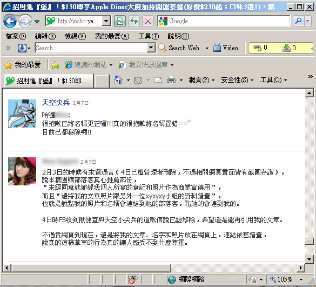Open the 檢視(V) menu

[75, 36]
